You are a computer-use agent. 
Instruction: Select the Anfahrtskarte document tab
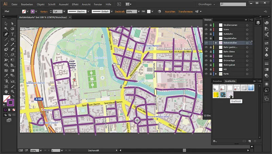pyautogui.click(x=43, y=17)
